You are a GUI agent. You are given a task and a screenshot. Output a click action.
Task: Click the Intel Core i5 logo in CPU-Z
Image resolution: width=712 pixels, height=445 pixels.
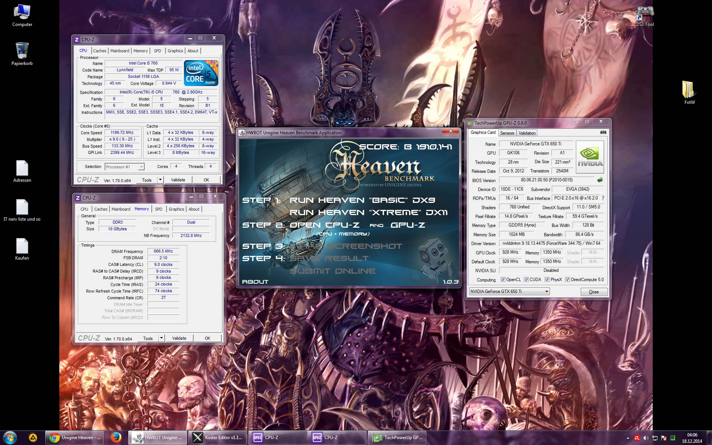click(x=201, y=73)
